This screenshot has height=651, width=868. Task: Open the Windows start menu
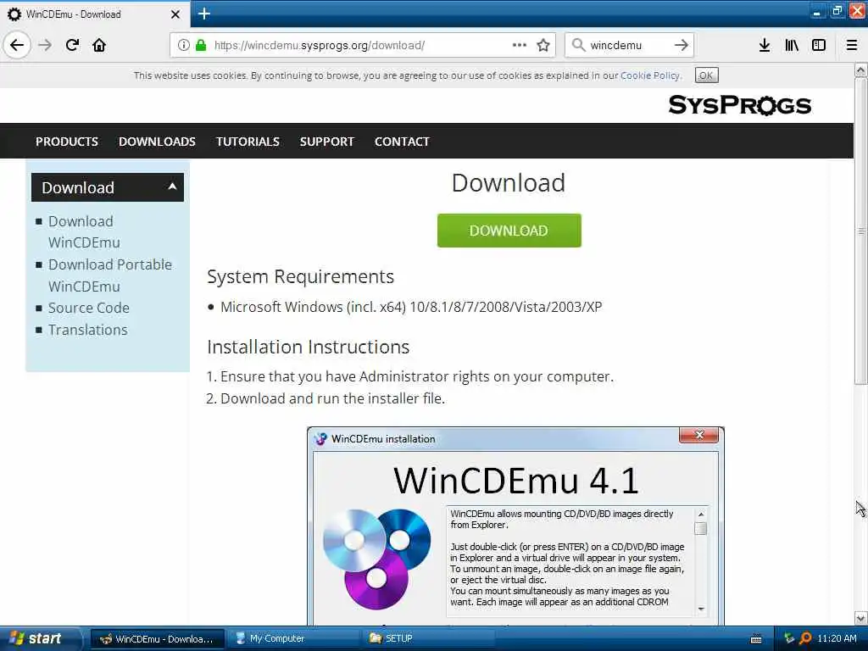tap(39, 638)
